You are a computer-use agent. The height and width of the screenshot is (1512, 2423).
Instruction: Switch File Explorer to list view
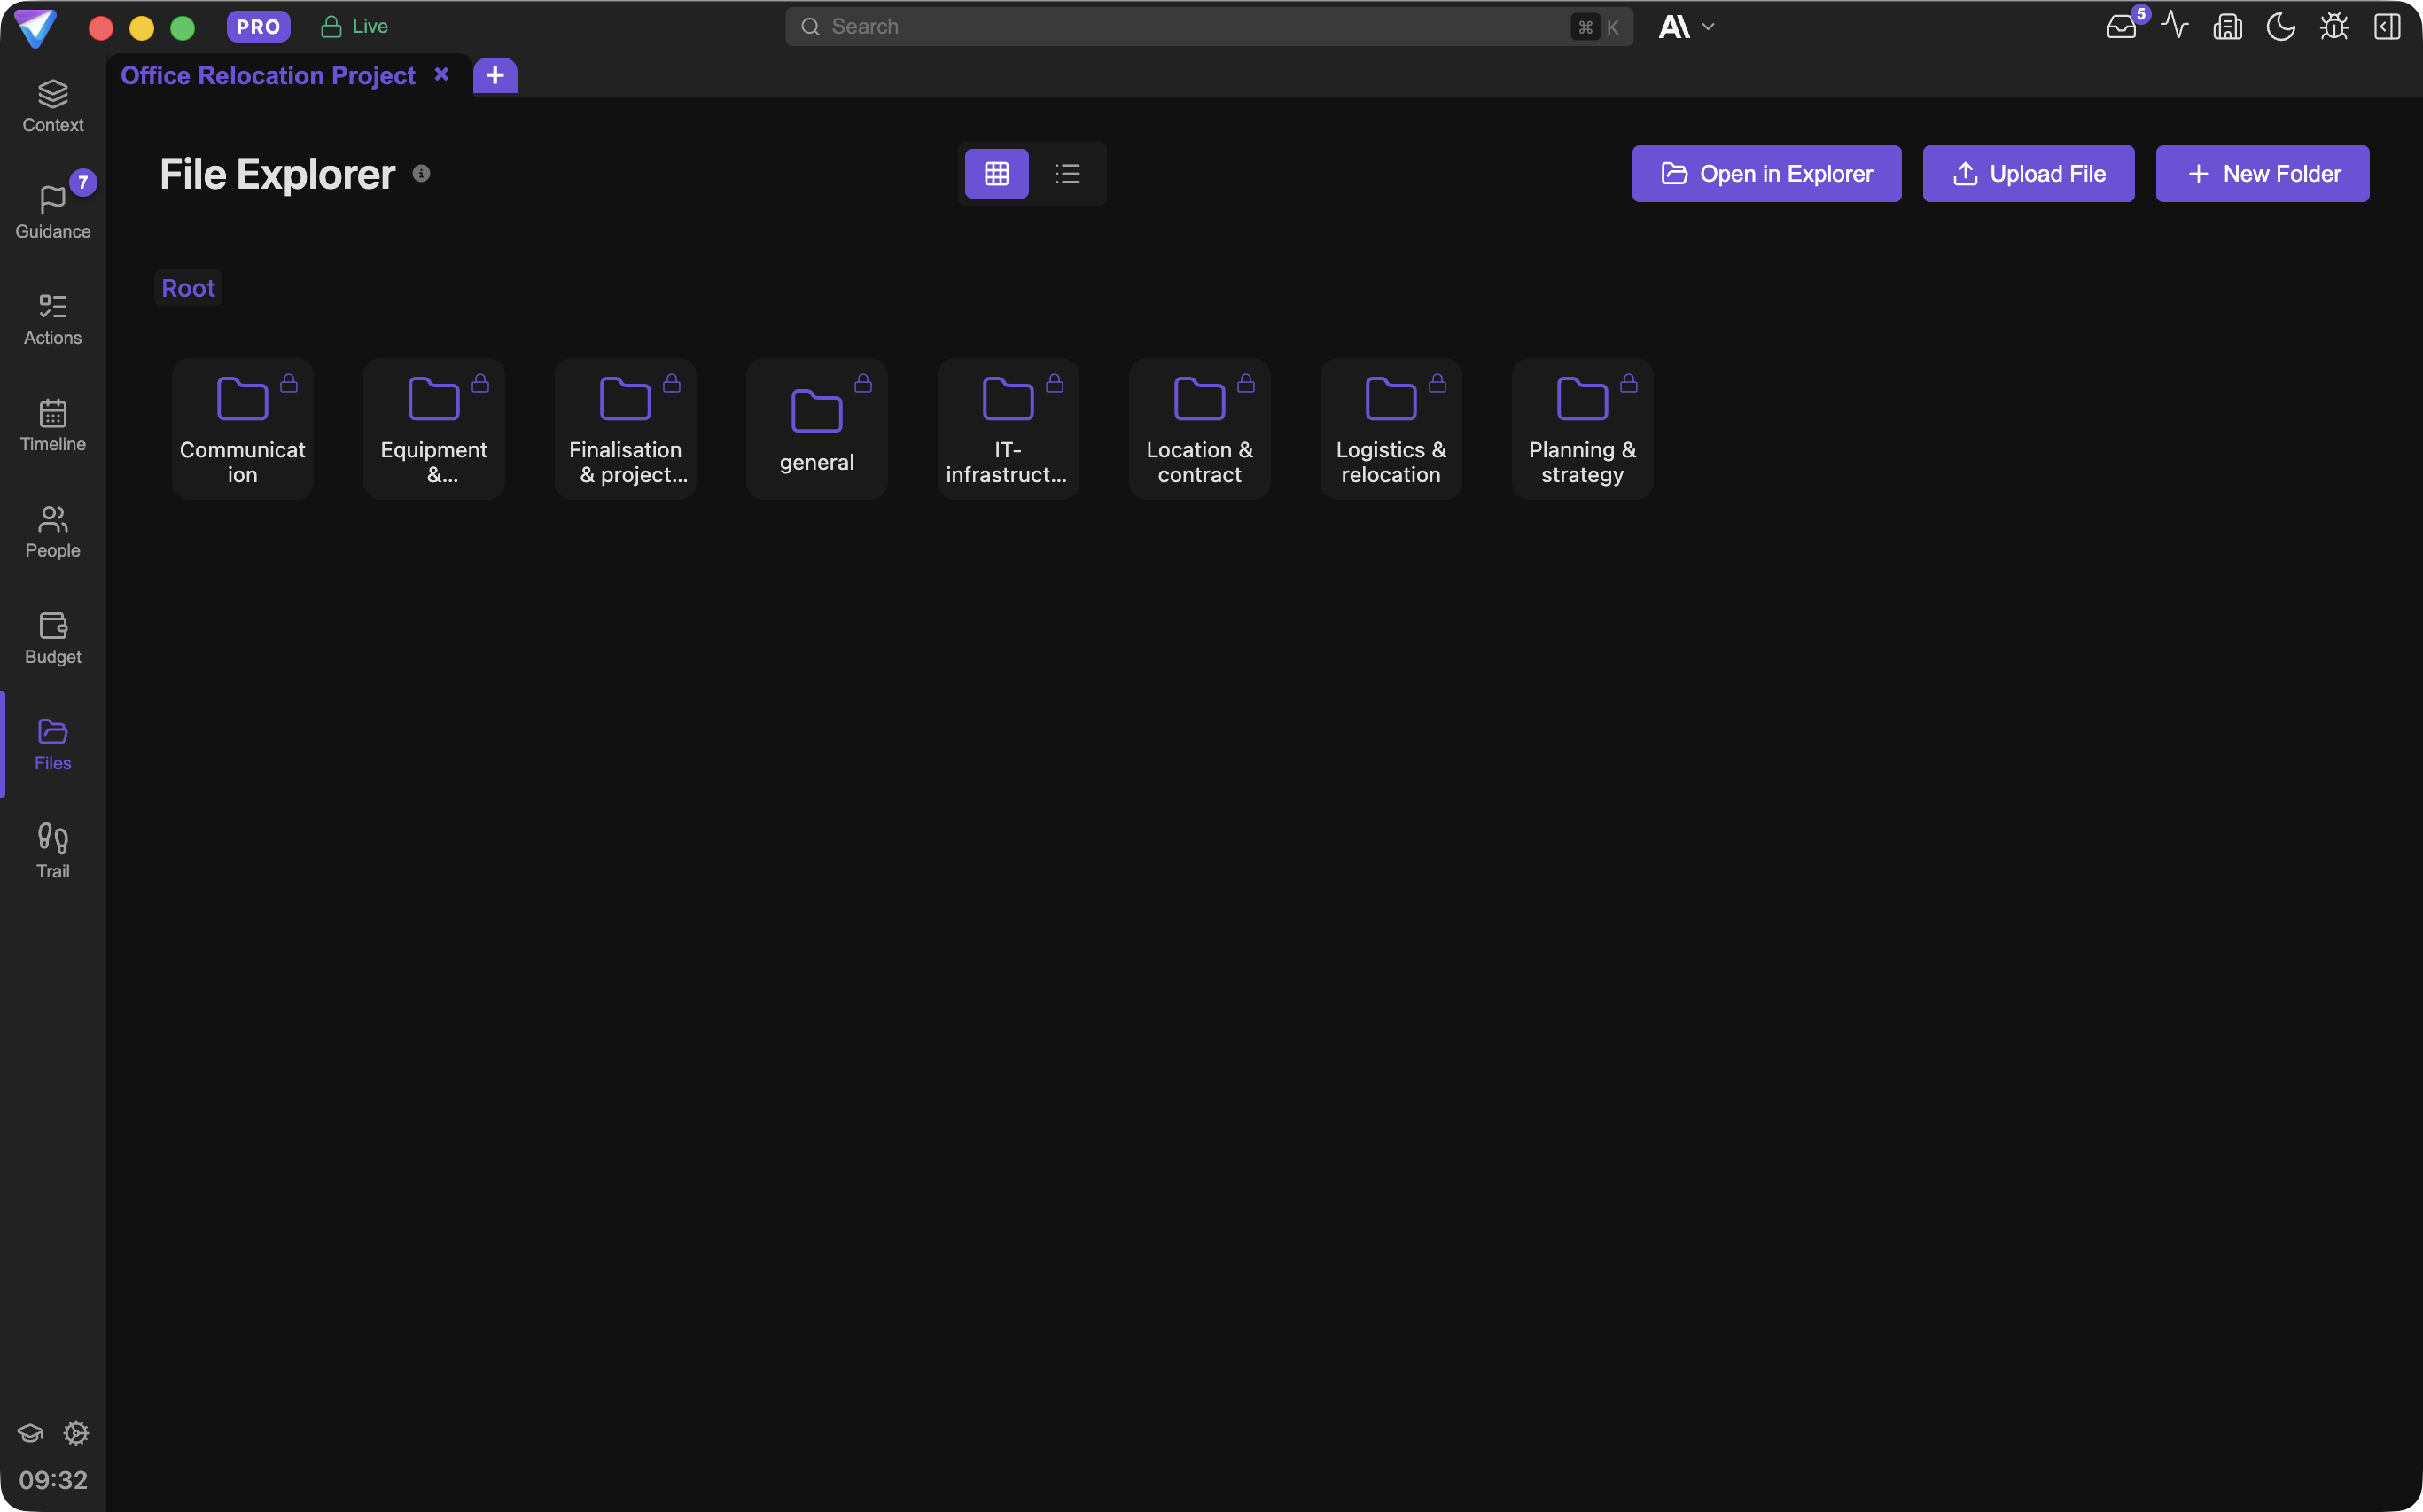tap(1068, 173)
